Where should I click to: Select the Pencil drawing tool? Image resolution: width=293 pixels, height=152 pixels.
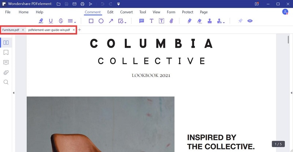189,21
